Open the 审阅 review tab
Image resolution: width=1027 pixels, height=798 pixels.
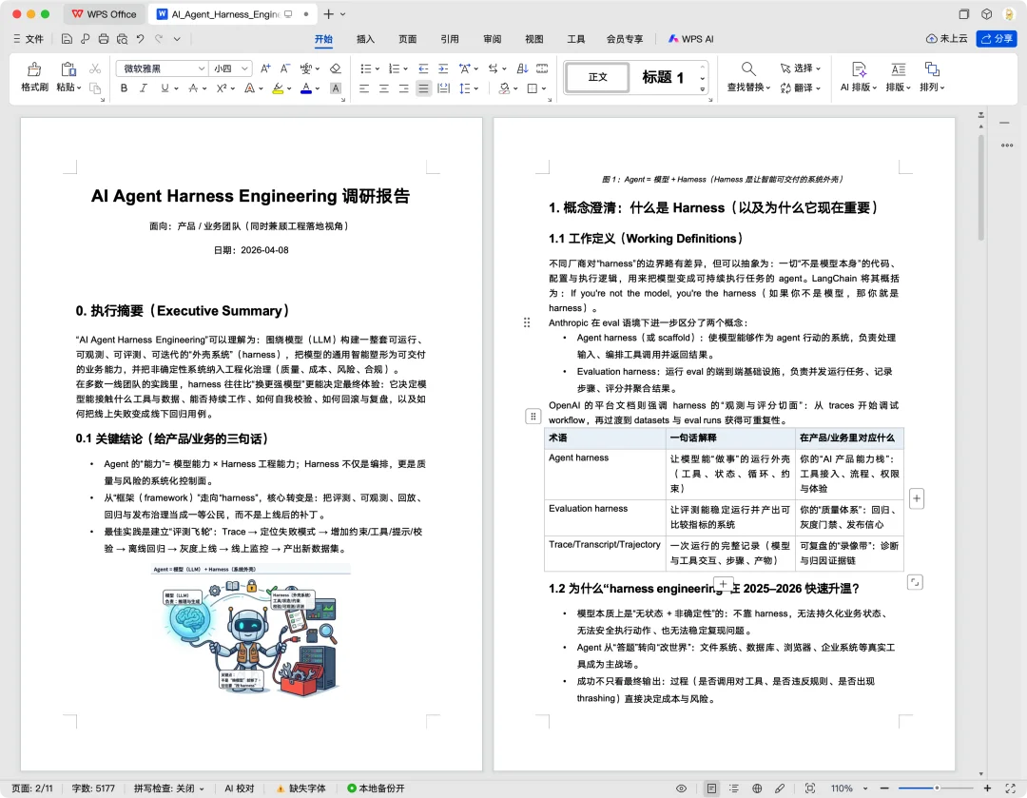pyautogui.click(x=492, y=39)
